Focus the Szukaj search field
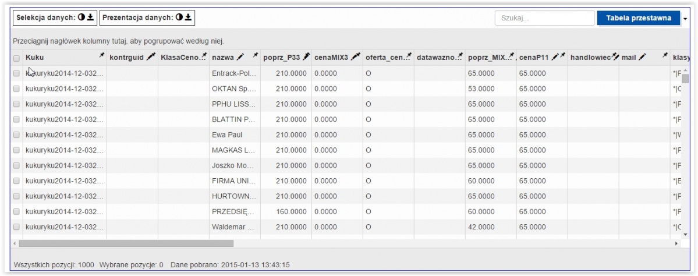Image resolution: width=698 pixels, height=276 pixels. tap(544, 18)
